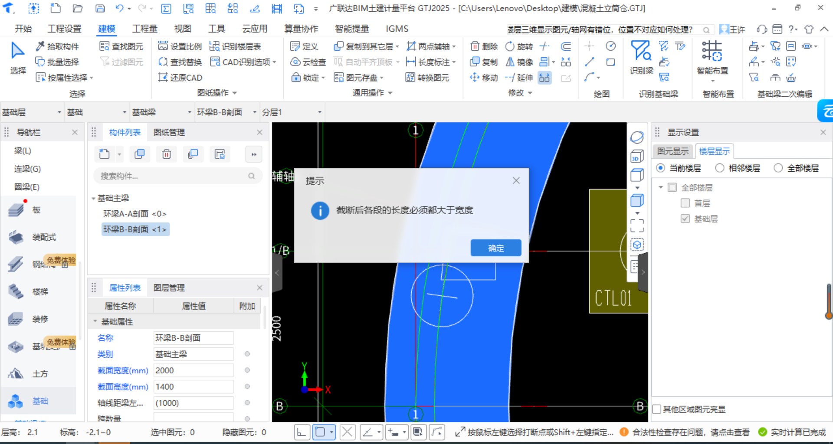Image resolution: width=833 pixels, height=444 pixels.
Task: Click the Delete (删除) tool
Action: point(484,46)
